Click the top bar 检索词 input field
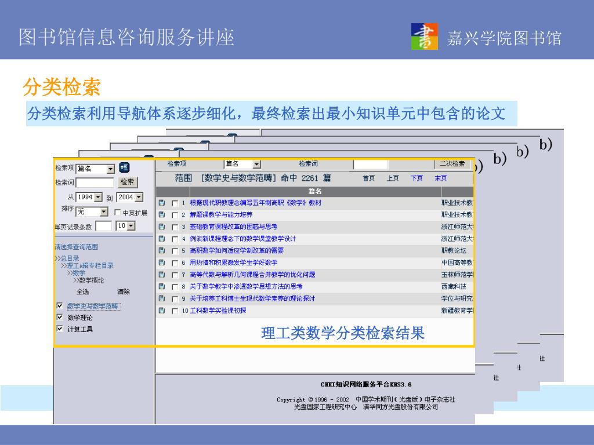The image size is (594, 445). [x=371, y=164]
